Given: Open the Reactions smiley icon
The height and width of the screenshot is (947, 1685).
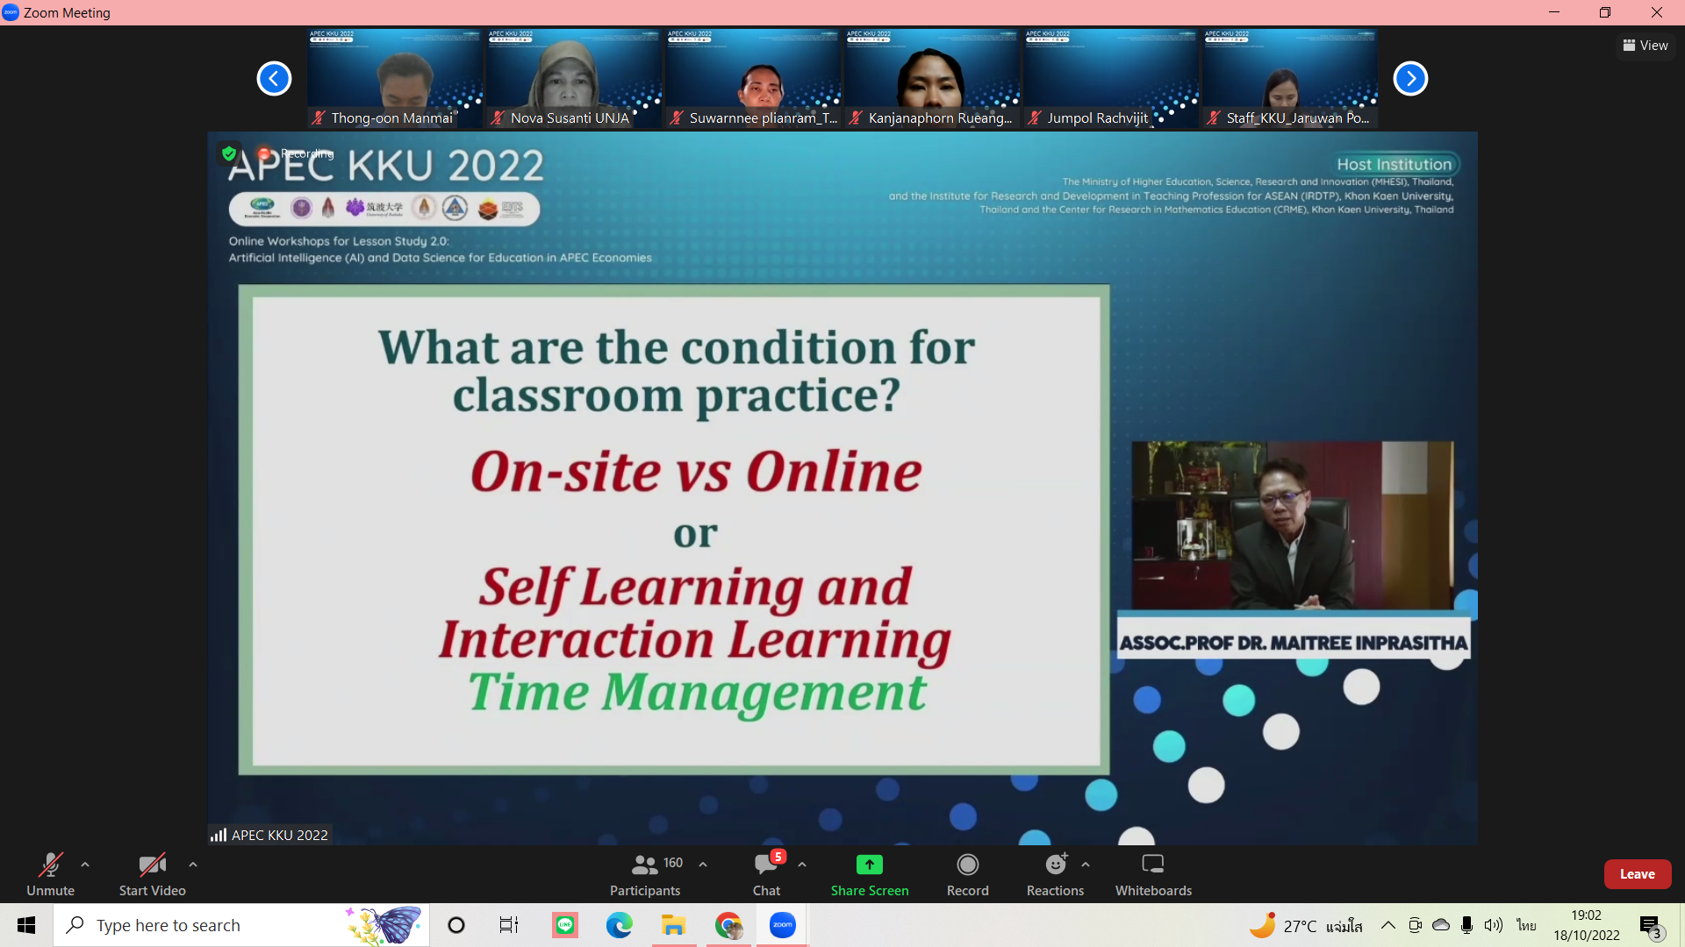Looking at the screenshot, I should pyautogui.click(x=1055, y=865).
